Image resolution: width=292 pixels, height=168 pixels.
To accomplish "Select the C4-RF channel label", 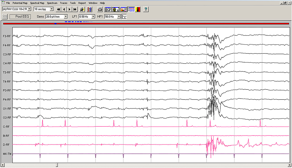I will point(7,63).
